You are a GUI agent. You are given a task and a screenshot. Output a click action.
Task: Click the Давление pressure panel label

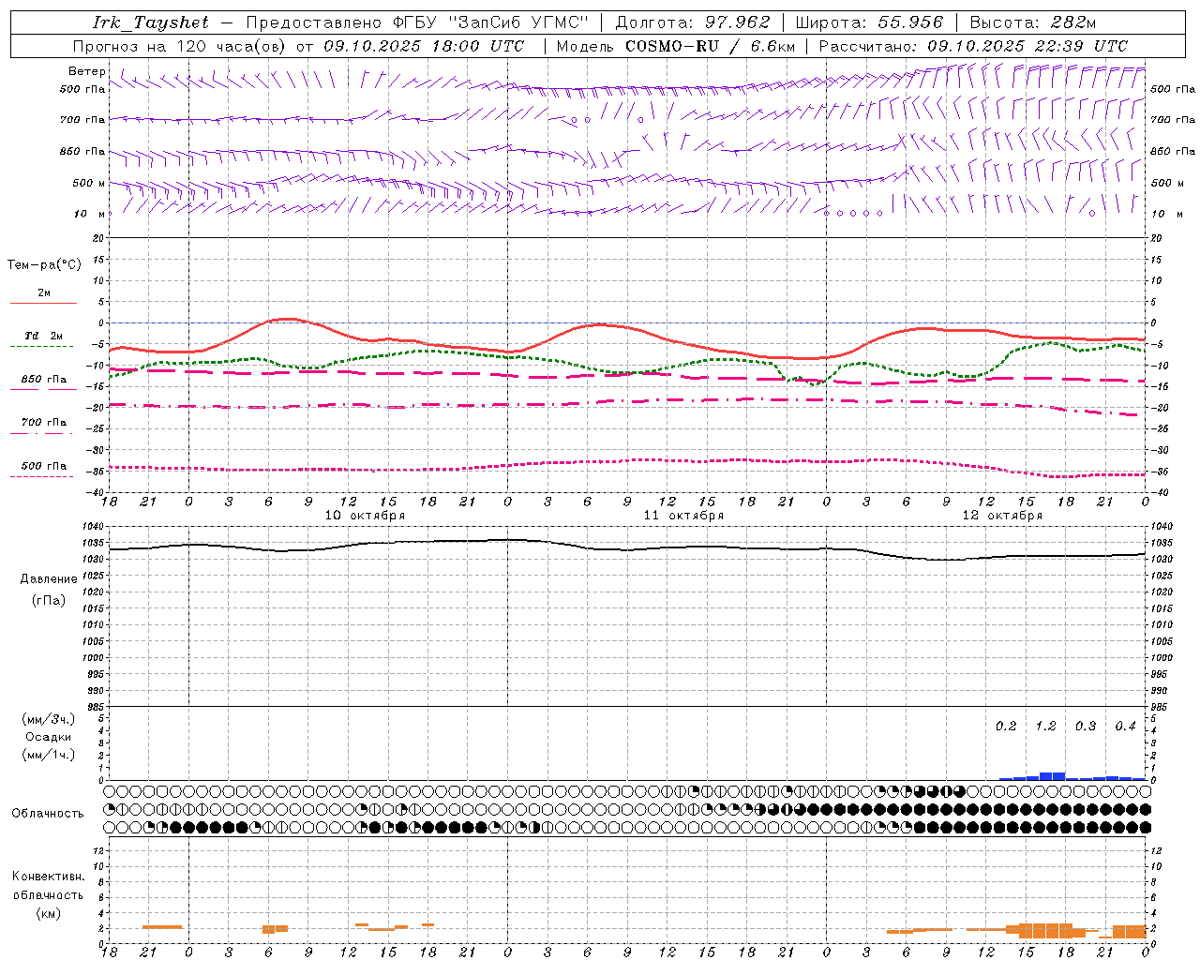tap(49, 579)
